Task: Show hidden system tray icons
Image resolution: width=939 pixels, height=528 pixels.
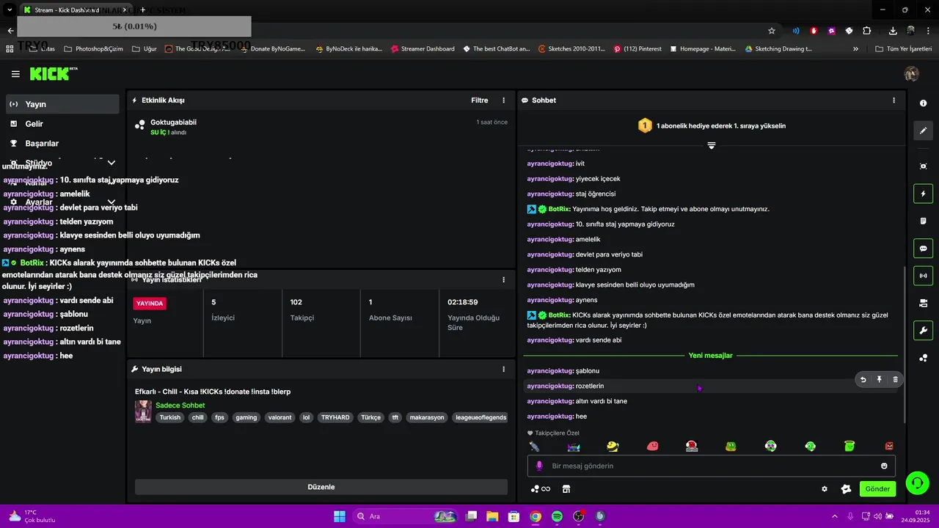Action: coord(835,516)
